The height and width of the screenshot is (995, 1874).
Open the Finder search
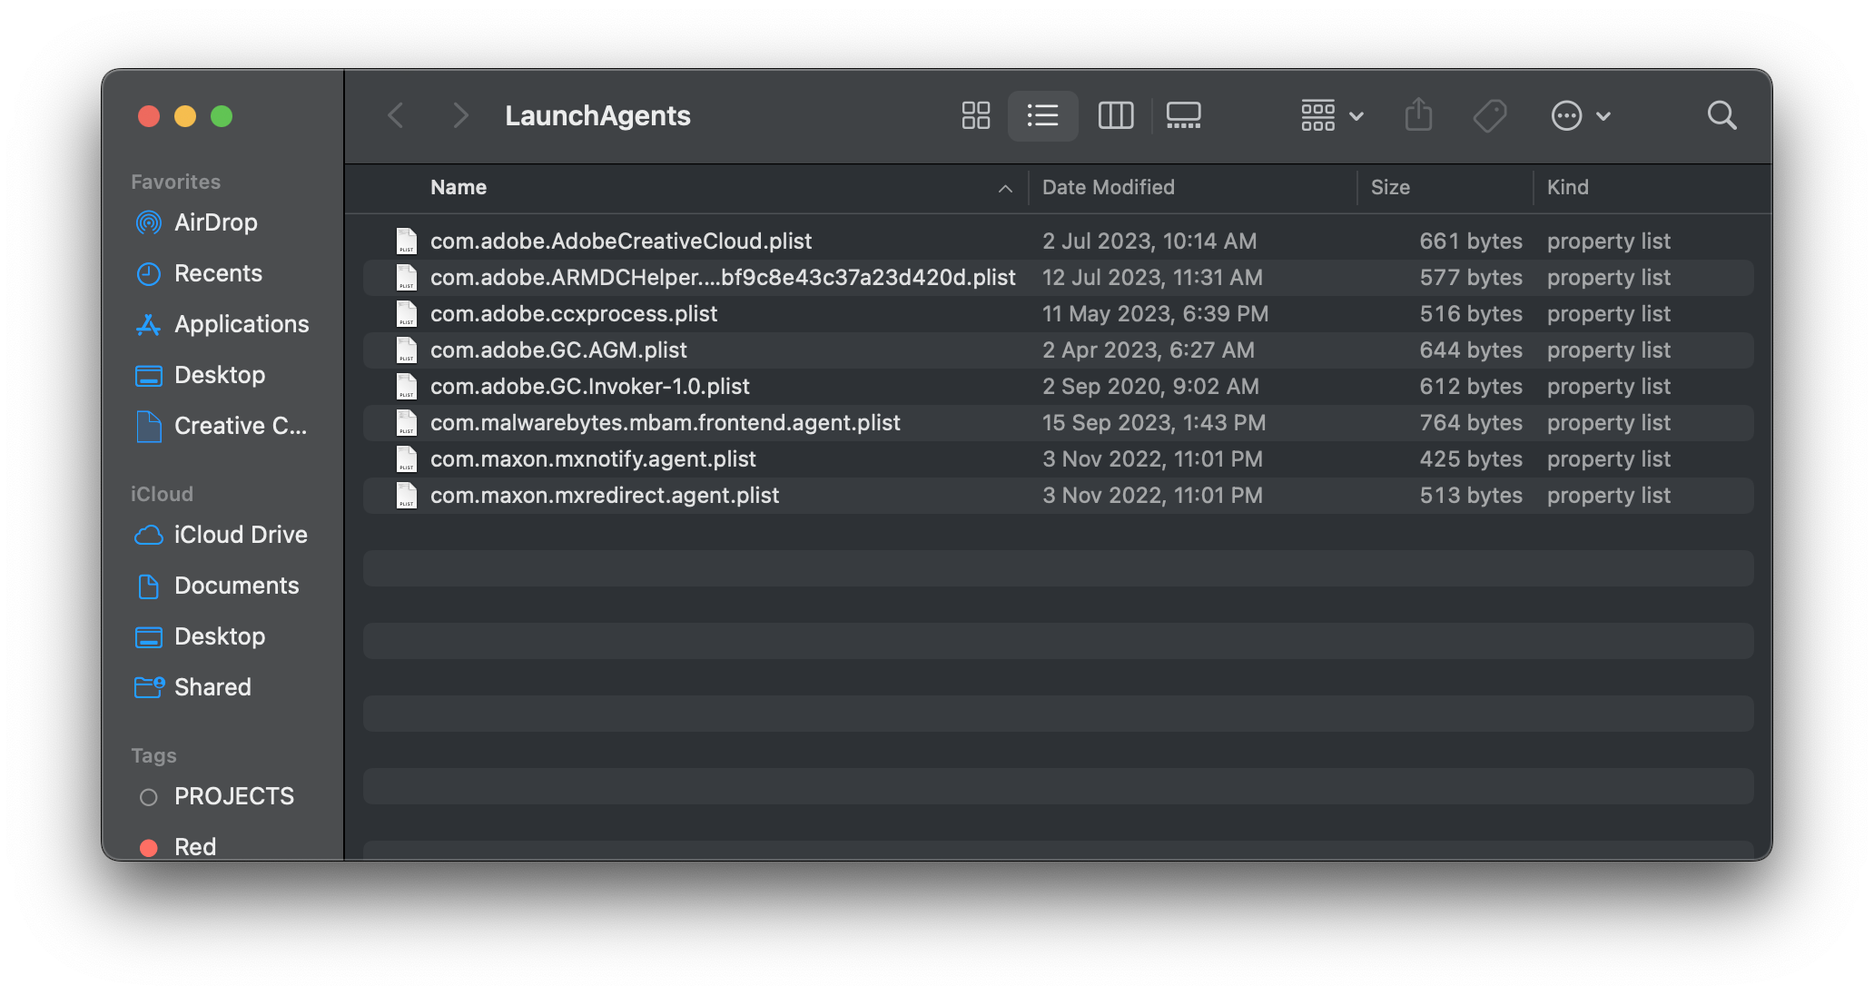pos(1721,115)
